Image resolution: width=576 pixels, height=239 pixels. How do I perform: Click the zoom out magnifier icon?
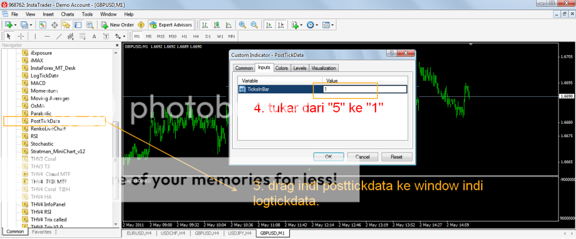point(254,25)
